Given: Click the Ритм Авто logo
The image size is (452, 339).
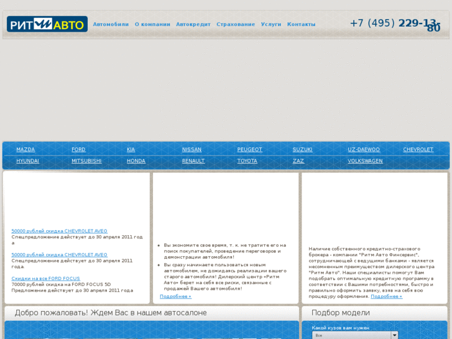Looking at the screenshot, I should click(x=47, y=24).
